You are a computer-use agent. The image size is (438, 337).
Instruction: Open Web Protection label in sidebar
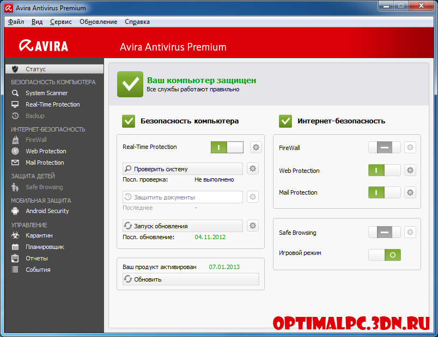pos(46,151)
